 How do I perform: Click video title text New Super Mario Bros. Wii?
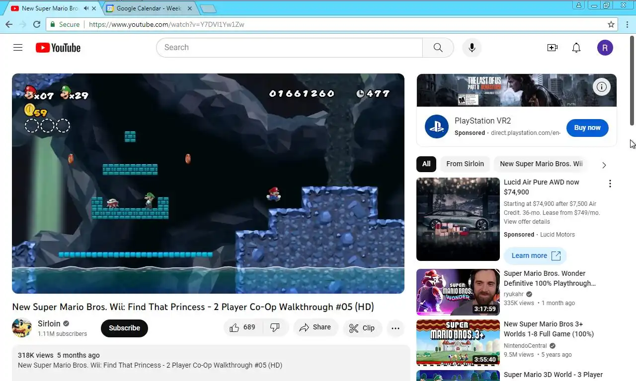pos(193,307)
